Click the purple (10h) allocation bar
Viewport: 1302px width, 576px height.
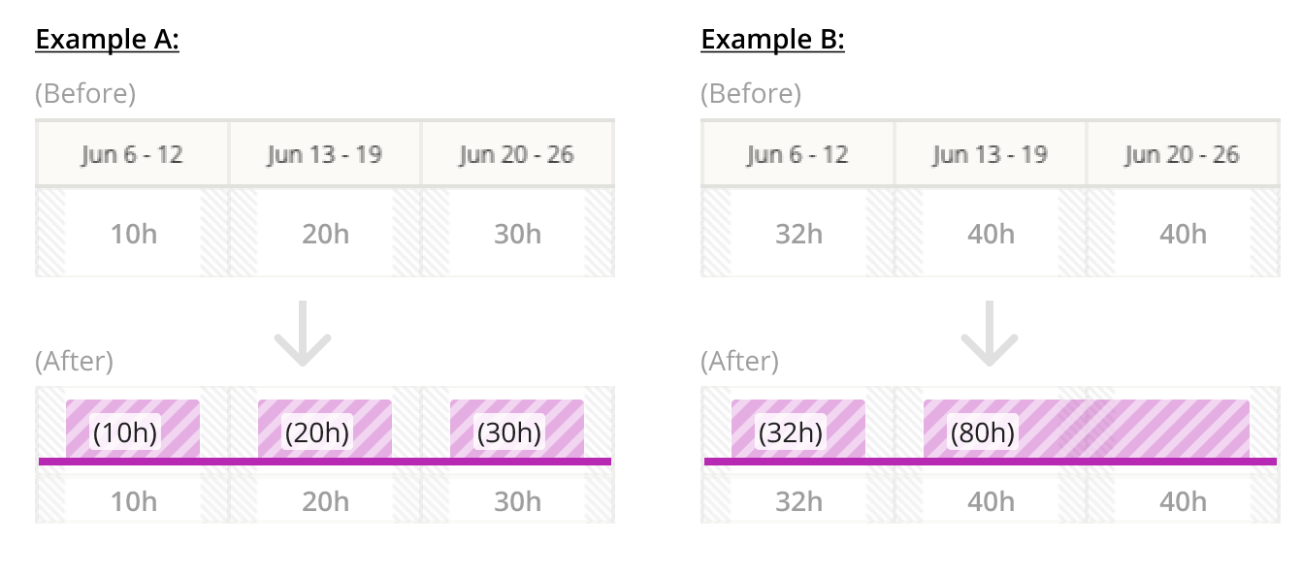click(133, 429)
